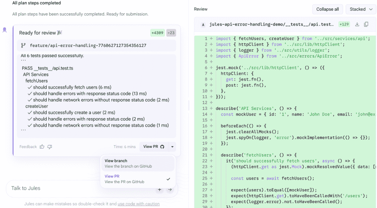Viewport: 377px width, 208px height.
Task: Click checkmark of selected View PR option
Action: coord(168,179)
